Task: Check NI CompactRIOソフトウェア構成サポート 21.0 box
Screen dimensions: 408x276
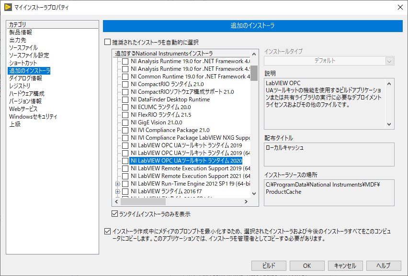Action: coord(125,92)
